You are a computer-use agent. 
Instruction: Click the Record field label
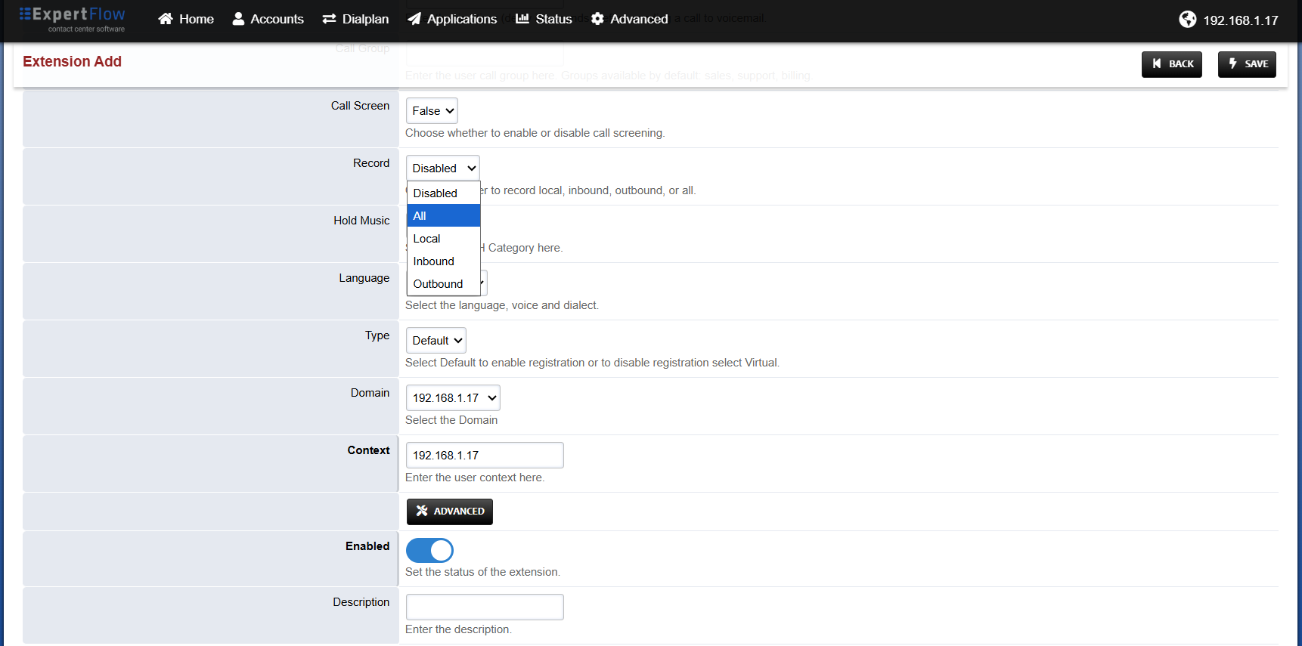click(371, 163)
